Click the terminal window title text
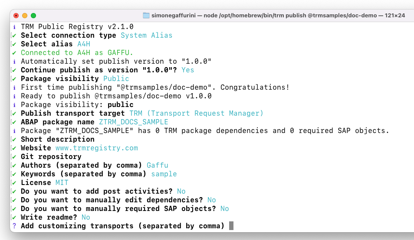This screenshot has width=414, height=240. click(278, 16)
